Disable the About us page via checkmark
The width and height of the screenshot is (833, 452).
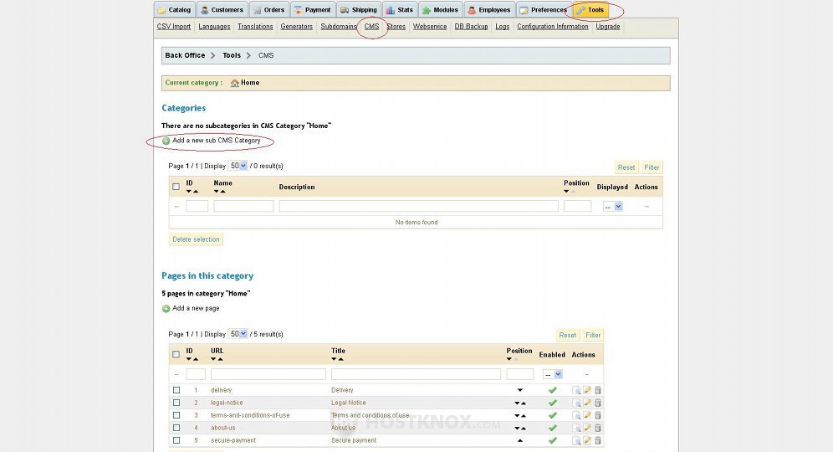[x=553, y=428]
